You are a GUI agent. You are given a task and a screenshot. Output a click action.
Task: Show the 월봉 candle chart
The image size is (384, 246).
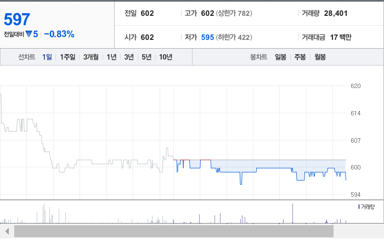coord(320,57)
